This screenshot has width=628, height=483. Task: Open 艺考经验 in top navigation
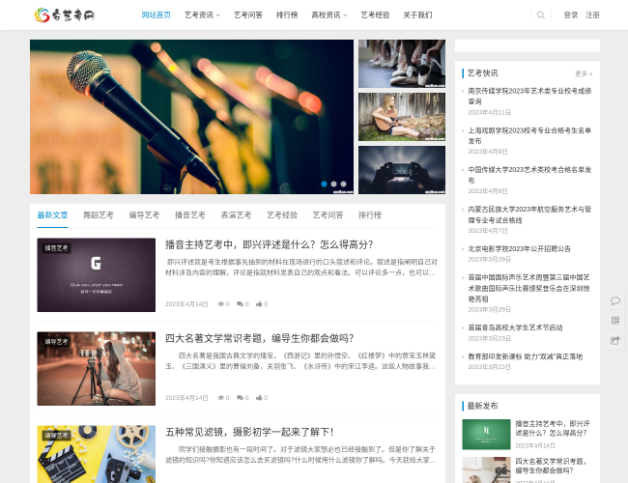tap(375, 15)
